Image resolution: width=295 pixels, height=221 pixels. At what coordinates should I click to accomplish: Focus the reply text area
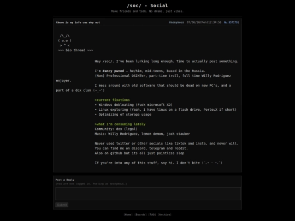pyautogui.click(x=148, y=194)
